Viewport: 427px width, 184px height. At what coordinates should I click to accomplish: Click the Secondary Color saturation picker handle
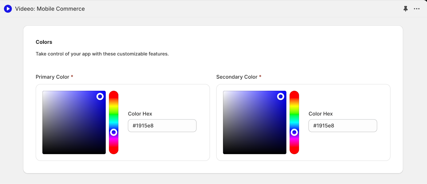click(280, 96)
